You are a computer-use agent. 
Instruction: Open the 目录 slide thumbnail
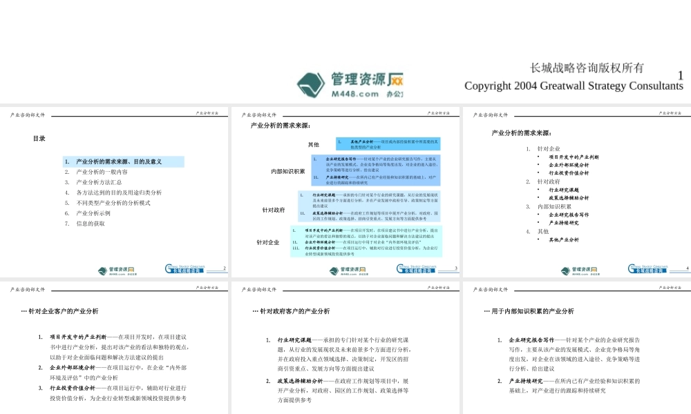(114, 192)
